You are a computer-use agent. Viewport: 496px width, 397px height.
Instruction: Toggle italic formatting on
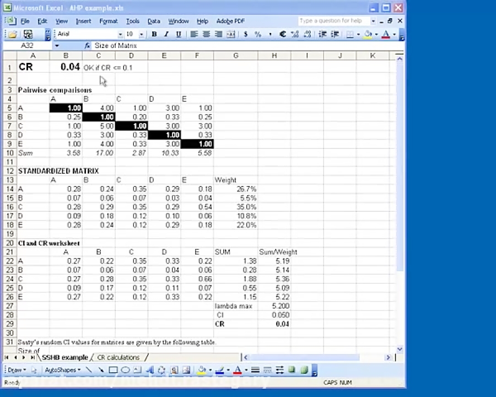pyautogui.click(x=166, y=34)
